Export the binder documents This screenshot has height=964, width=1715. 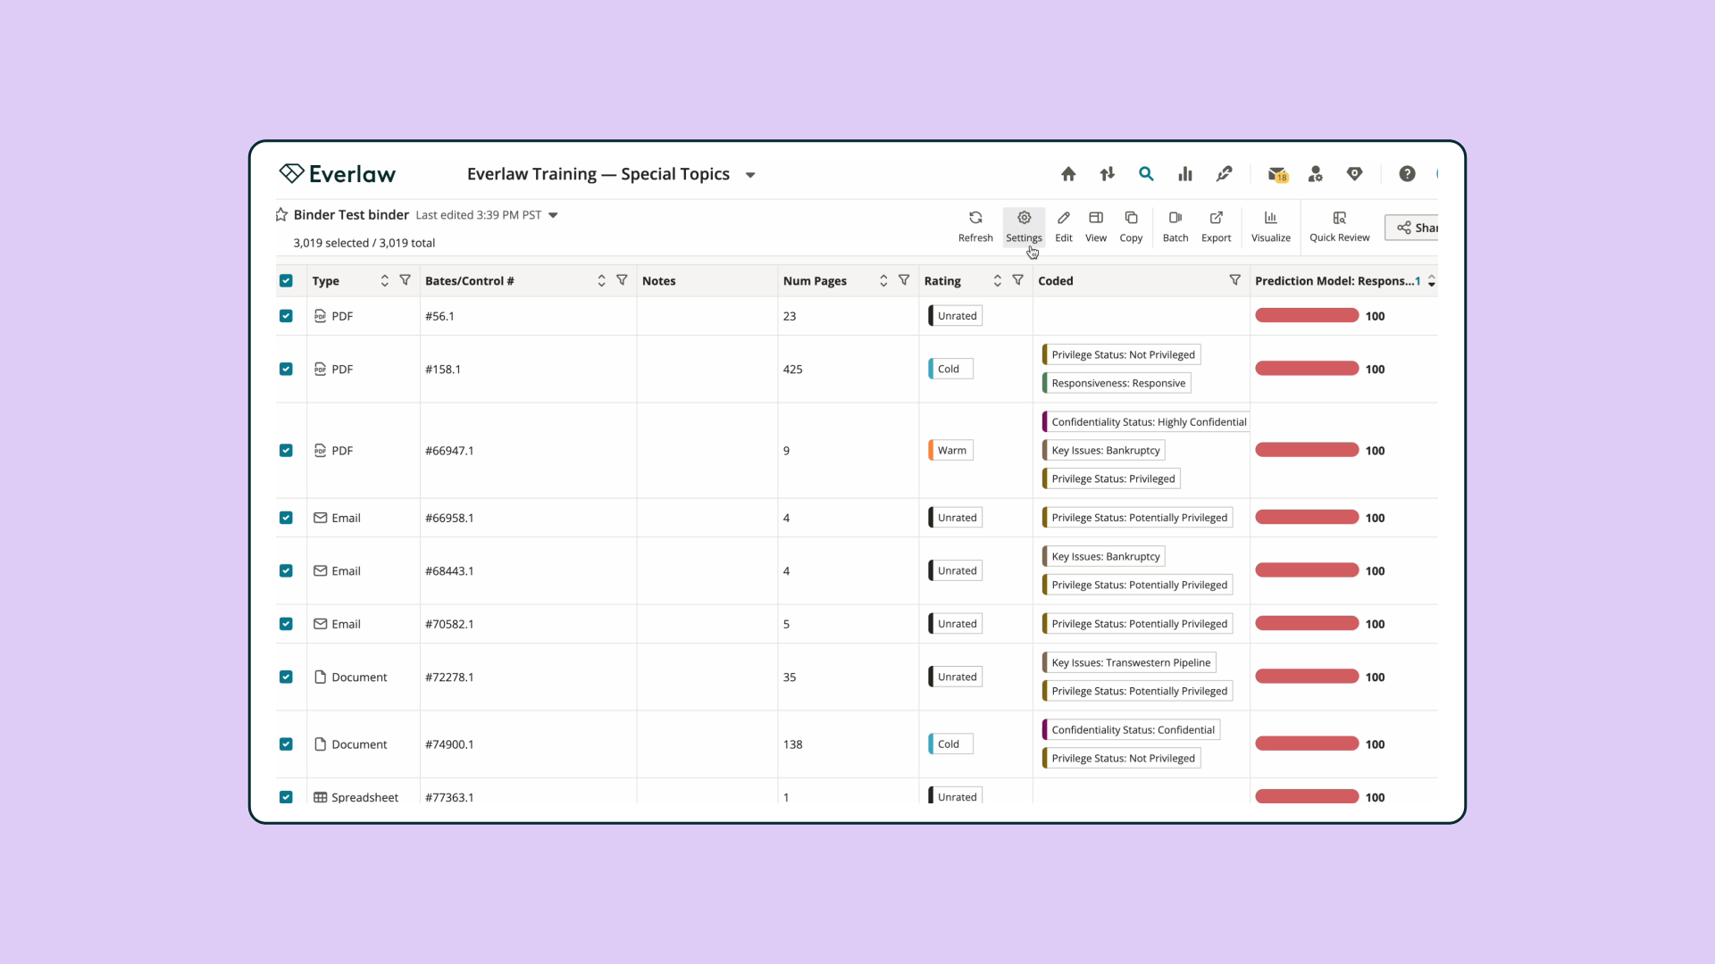[x=1216, y=225]
